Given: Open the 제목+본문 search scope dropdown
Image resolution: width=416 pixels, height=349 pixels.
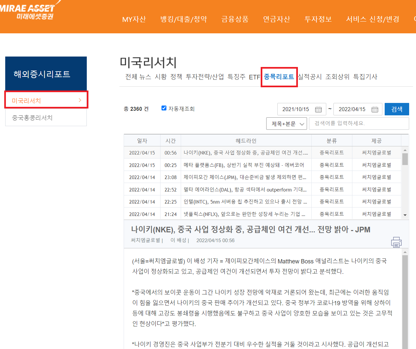Looking at the screenshot, I should 286,124.
